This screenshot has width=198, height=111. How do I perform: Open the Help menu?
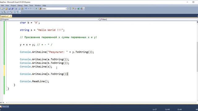tap(44, 6)
